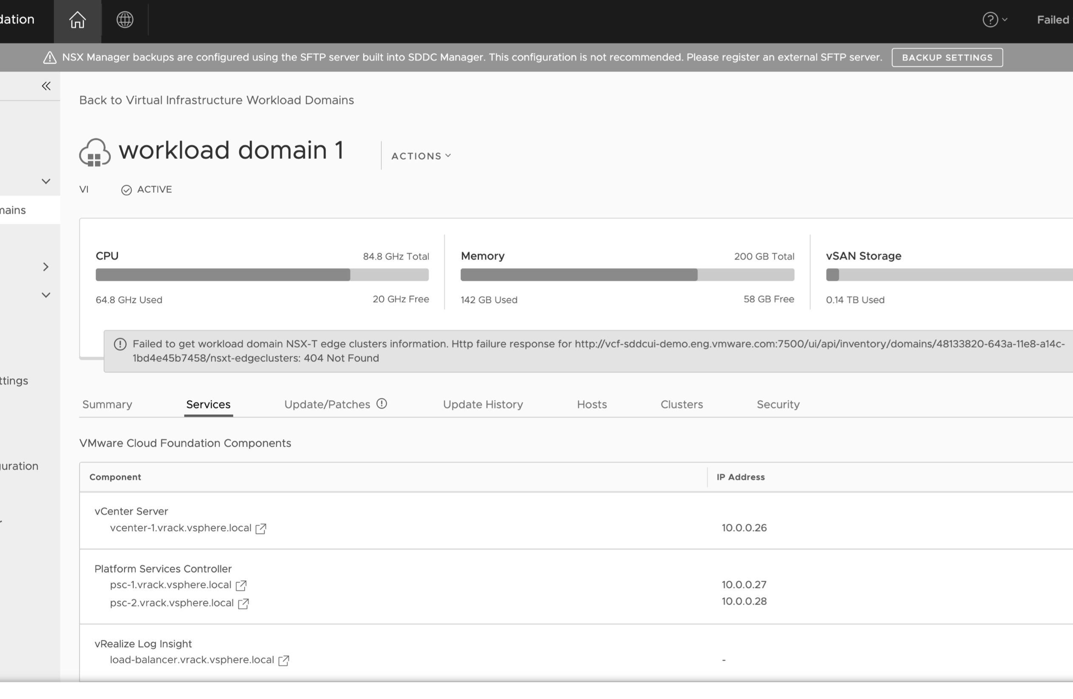Click the info icon in the NSX-T error alert
Screen dimensions: 1073x699
pyautogui.click(x=120, y=344)
